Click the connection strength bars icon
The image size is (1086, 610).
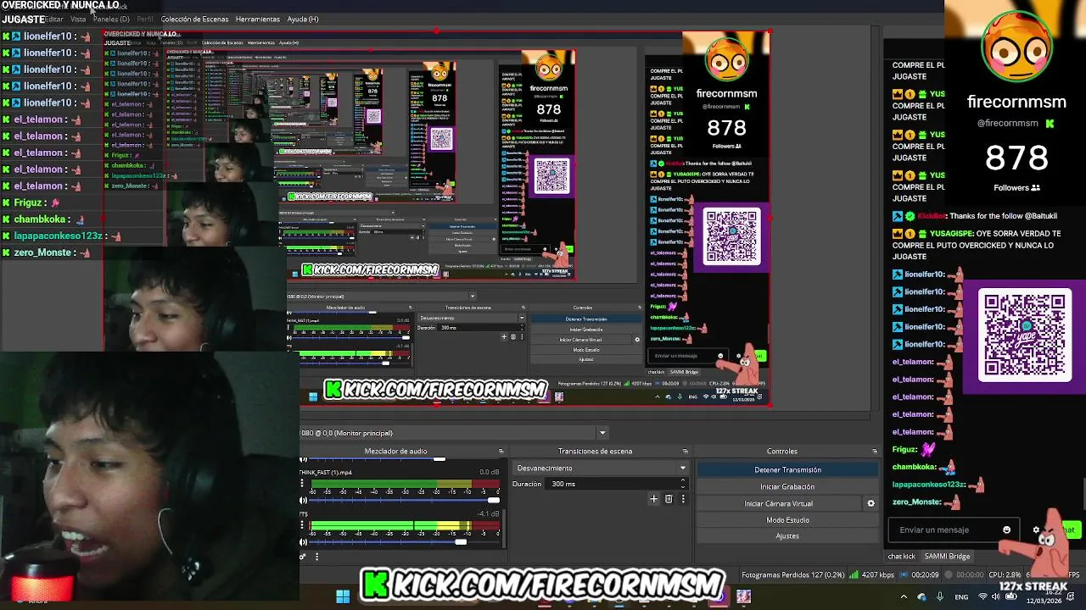pyautogui.click(x=854, y=574)
